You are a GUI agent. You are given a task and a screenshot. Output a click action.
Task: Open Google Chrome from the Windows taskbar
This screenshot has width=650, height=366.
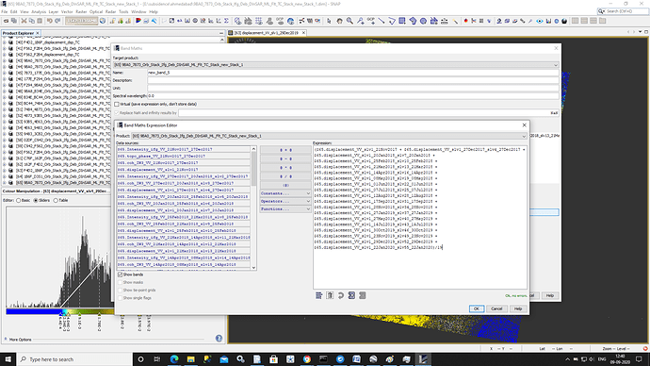tap(307, 359)
